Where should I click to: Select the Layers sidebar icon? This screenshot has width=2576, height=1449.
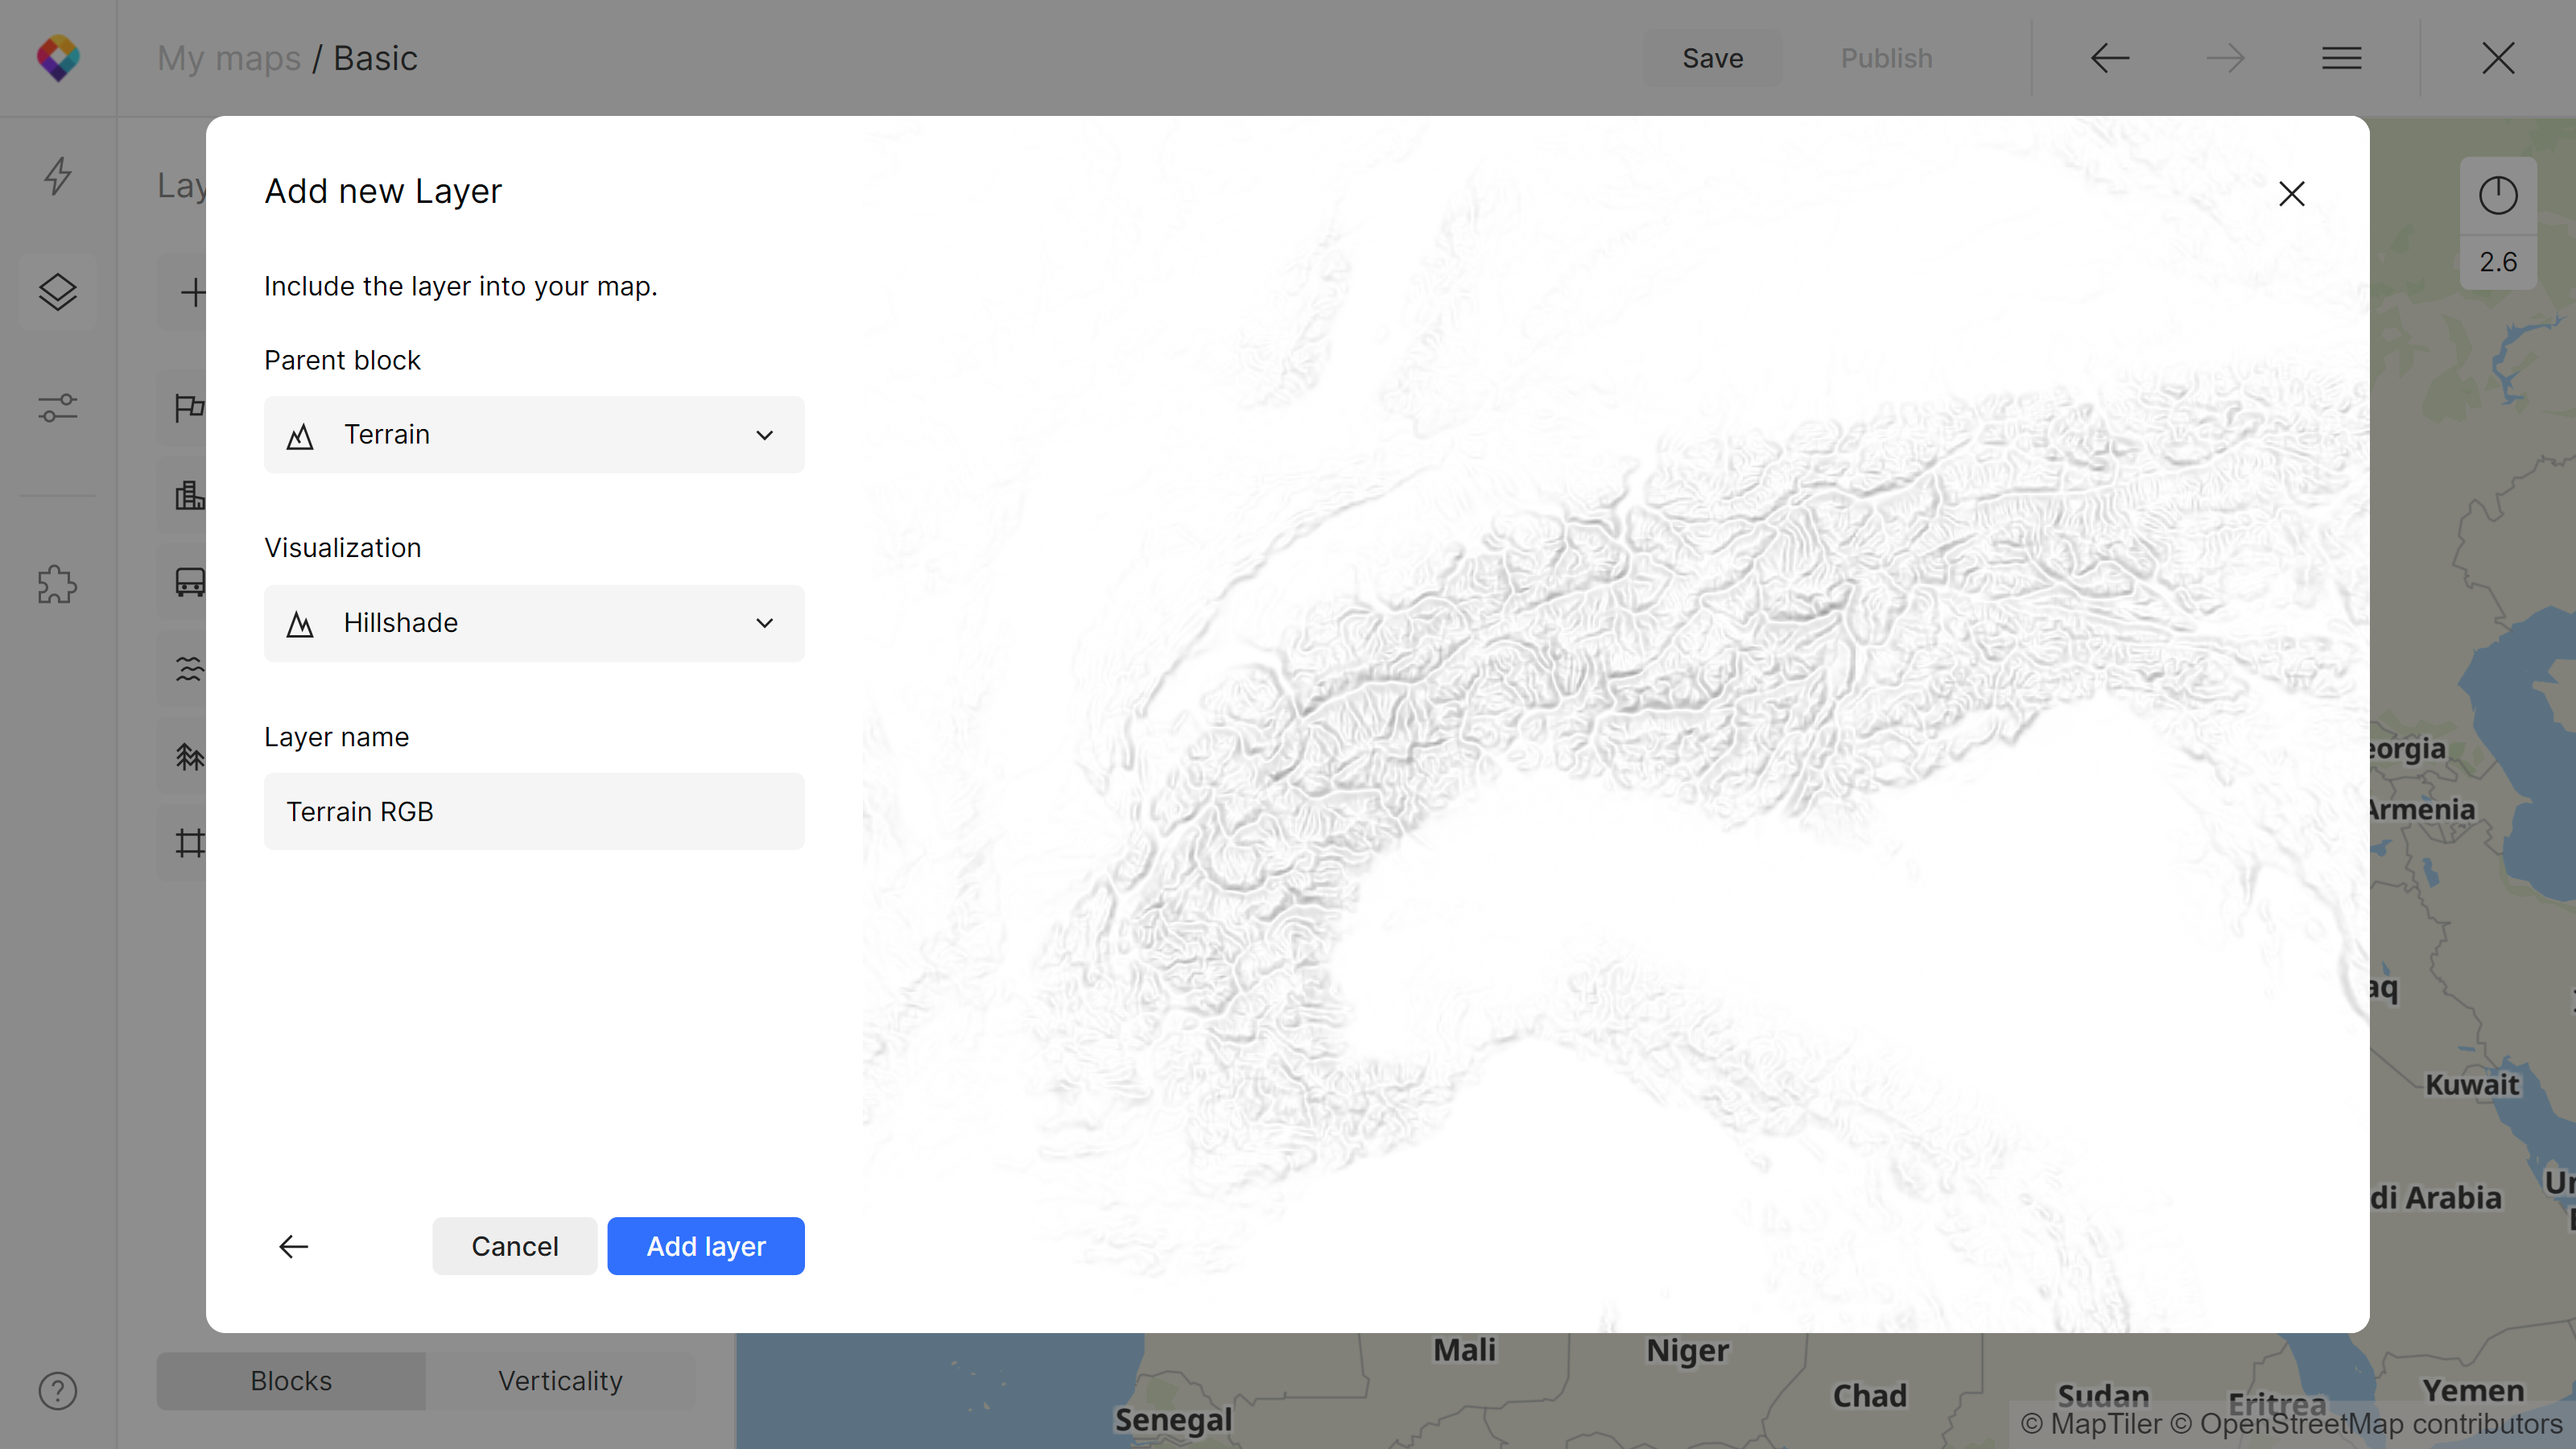click(58, 292)
